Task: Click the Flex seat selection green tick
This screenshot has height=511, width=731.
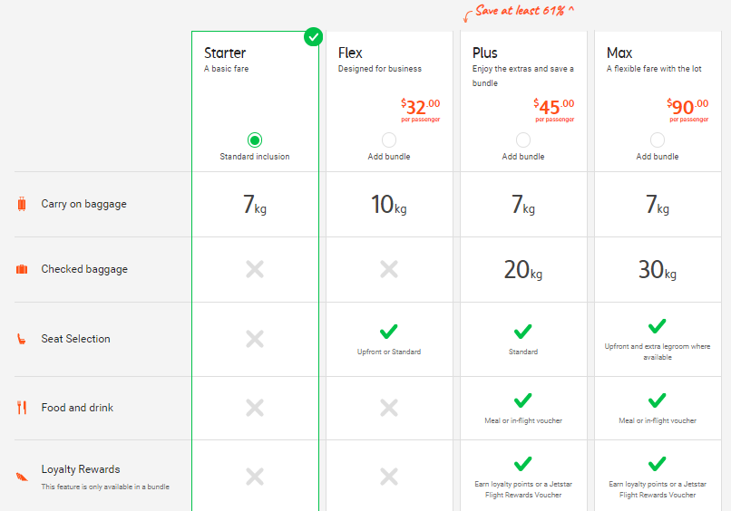Action: click(x=389, y=332)
